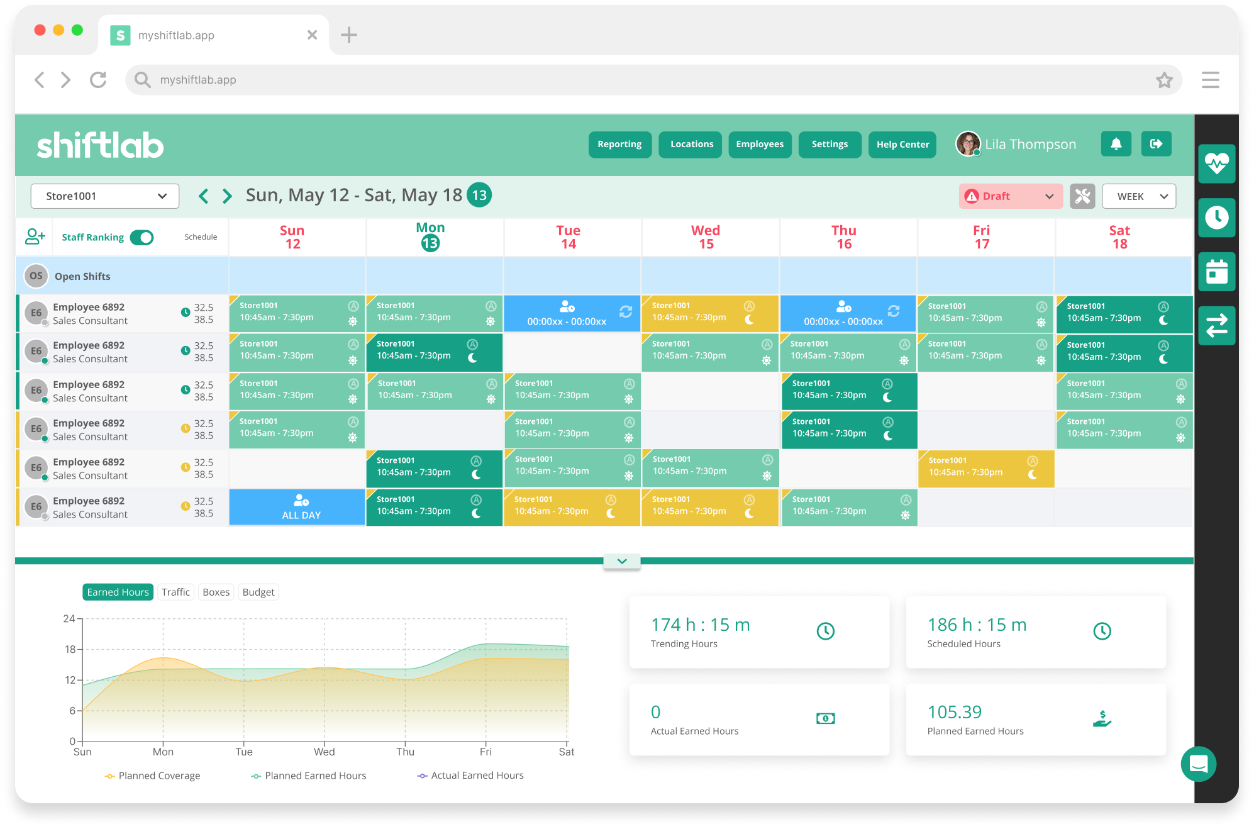Toggle the Staff Ranking switch
Image resolution: width=1254 pixels, height=829 pixels.
point(142,237)
